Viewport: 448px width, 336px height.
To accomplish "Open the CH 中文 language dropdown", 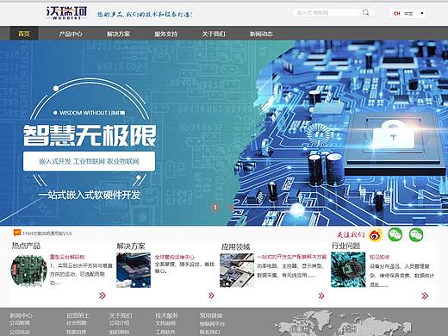I will 408,13.
